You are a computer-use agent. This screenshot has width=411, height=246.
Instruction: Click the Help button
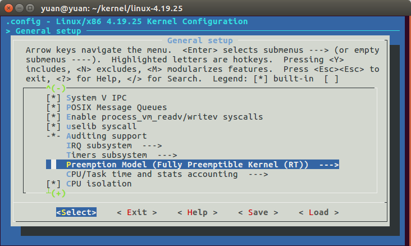coord(198,212)
